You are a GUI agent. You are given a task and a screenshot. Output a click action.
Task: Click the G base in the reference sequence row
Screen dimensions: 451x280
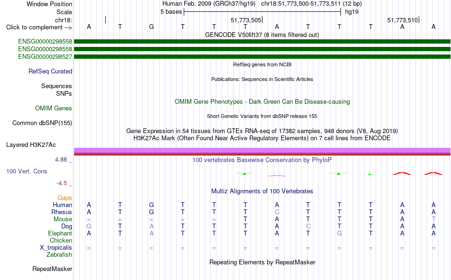click(x=151, y=27)
